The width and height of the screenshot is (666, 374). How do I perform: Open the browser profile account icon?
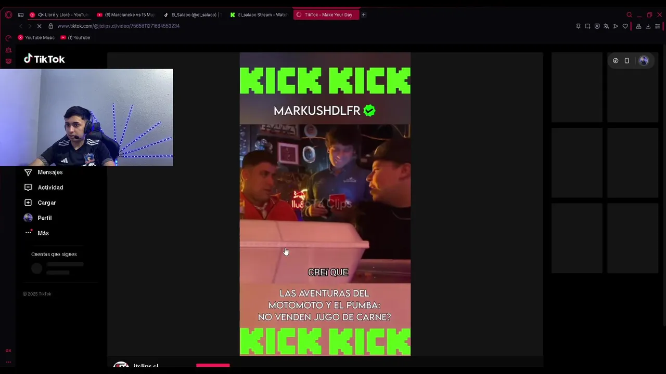638,26
